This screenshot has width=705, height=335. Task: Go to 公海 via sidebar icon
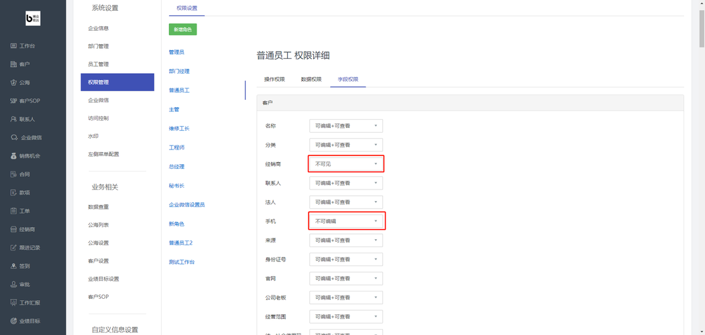13,82
